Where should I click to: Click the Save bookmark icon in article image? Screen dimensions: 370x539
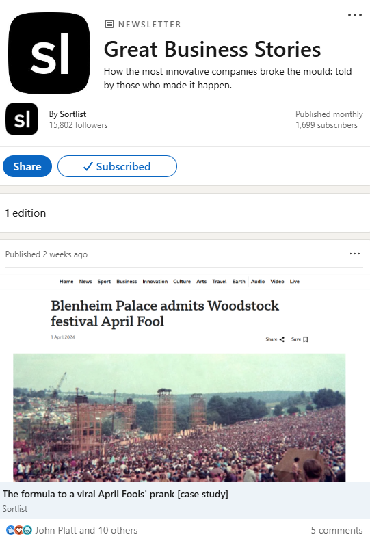click(x=306, y=339)
